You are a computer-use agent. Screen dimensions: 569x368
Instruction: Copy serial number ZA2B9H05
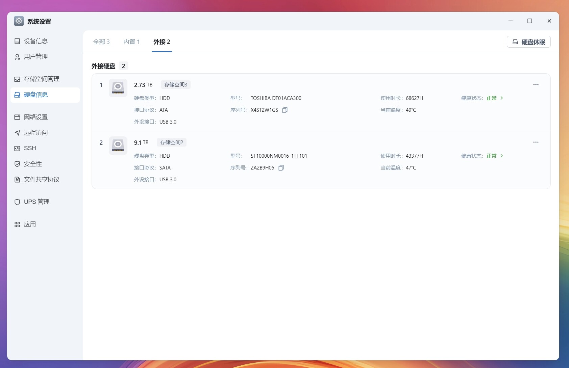[281, 168]
